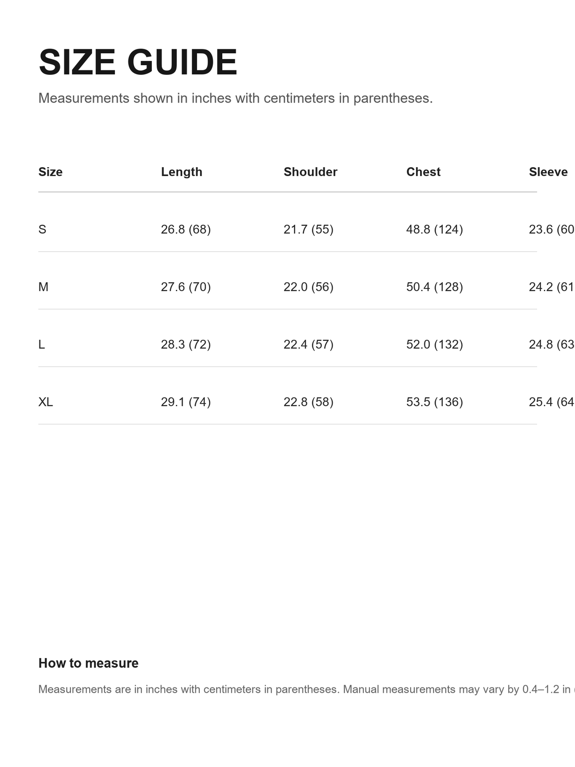Click the 29.1 (74) length value
The image size is (575, 767).
[186, 402]
